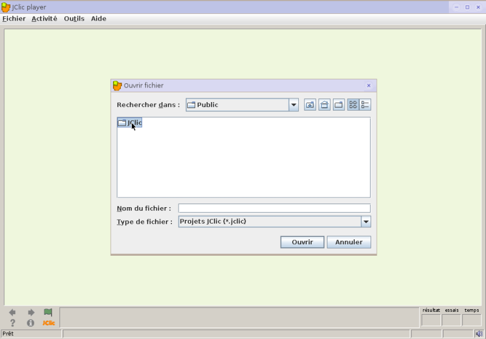Go up one folder level icon
Viewport: 486px width, 339px height.
click(310, 104)
